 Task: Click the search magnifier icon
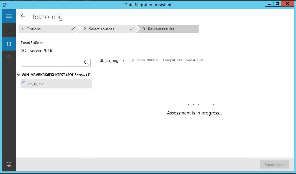86,63
